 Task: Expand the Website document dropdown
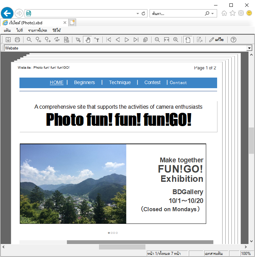point(249,48)
